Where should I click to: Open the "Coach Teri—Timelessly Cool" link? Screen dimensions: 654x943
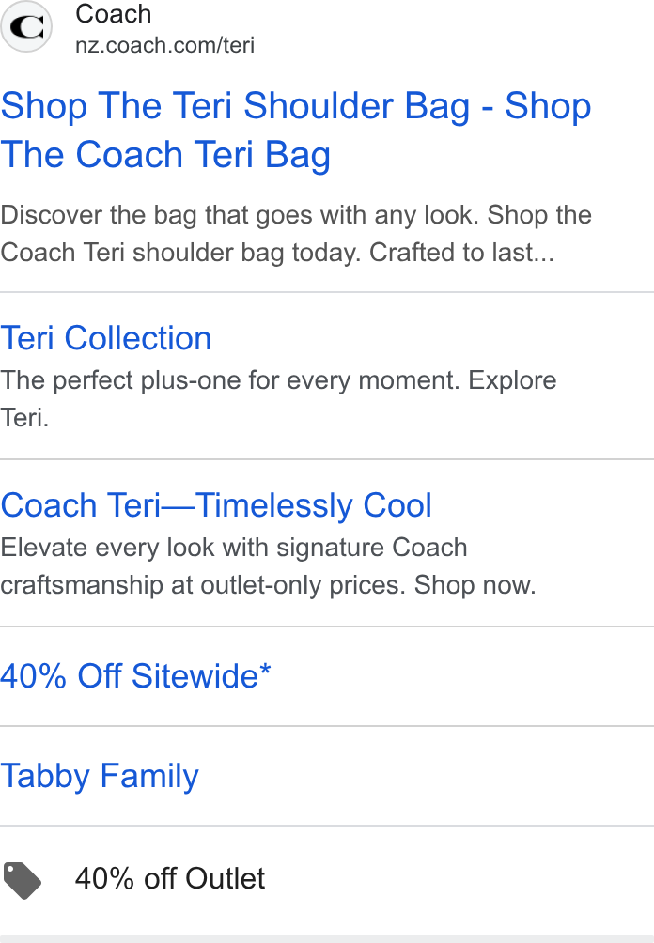coord(216,504)
